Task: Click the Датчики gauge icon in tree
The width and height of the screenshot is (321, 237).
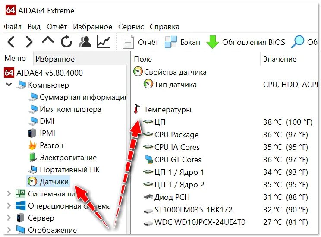Action: click(32, 181)
